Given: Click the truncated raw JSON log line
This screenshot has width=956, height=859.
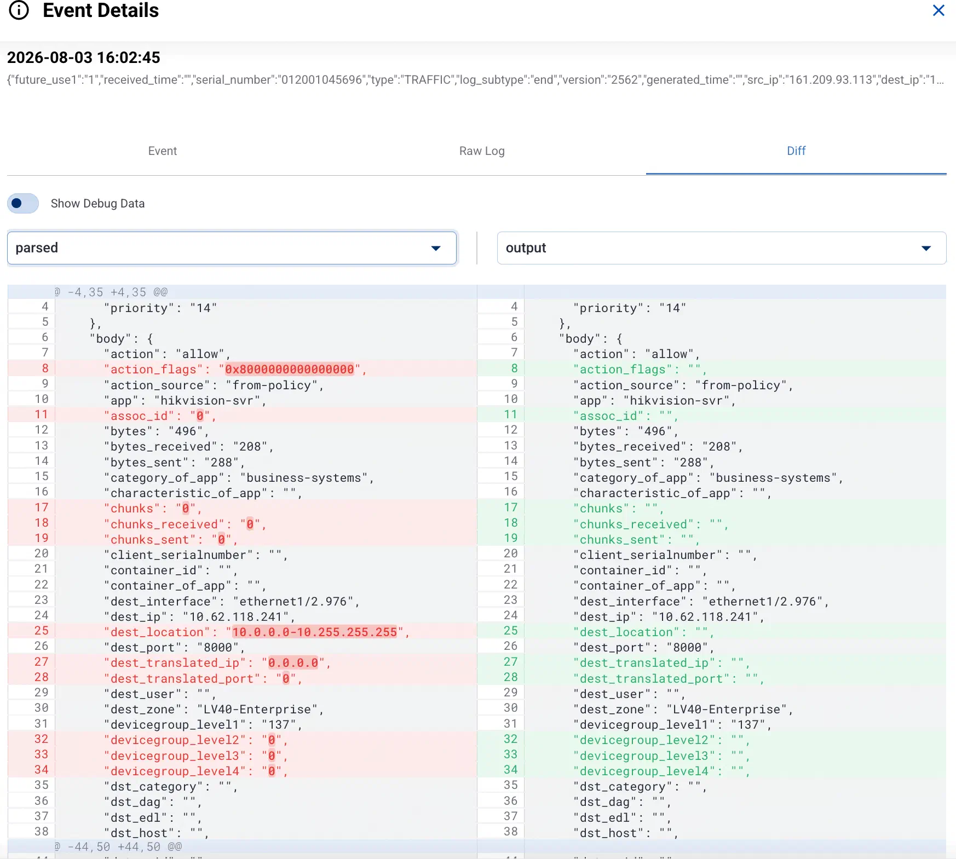Looking at the screenshot, I should point(475,80).
